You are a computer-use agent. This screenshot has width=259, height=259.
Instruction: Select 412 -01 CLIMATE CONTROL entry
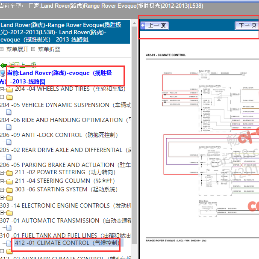(x=67, y=243)
